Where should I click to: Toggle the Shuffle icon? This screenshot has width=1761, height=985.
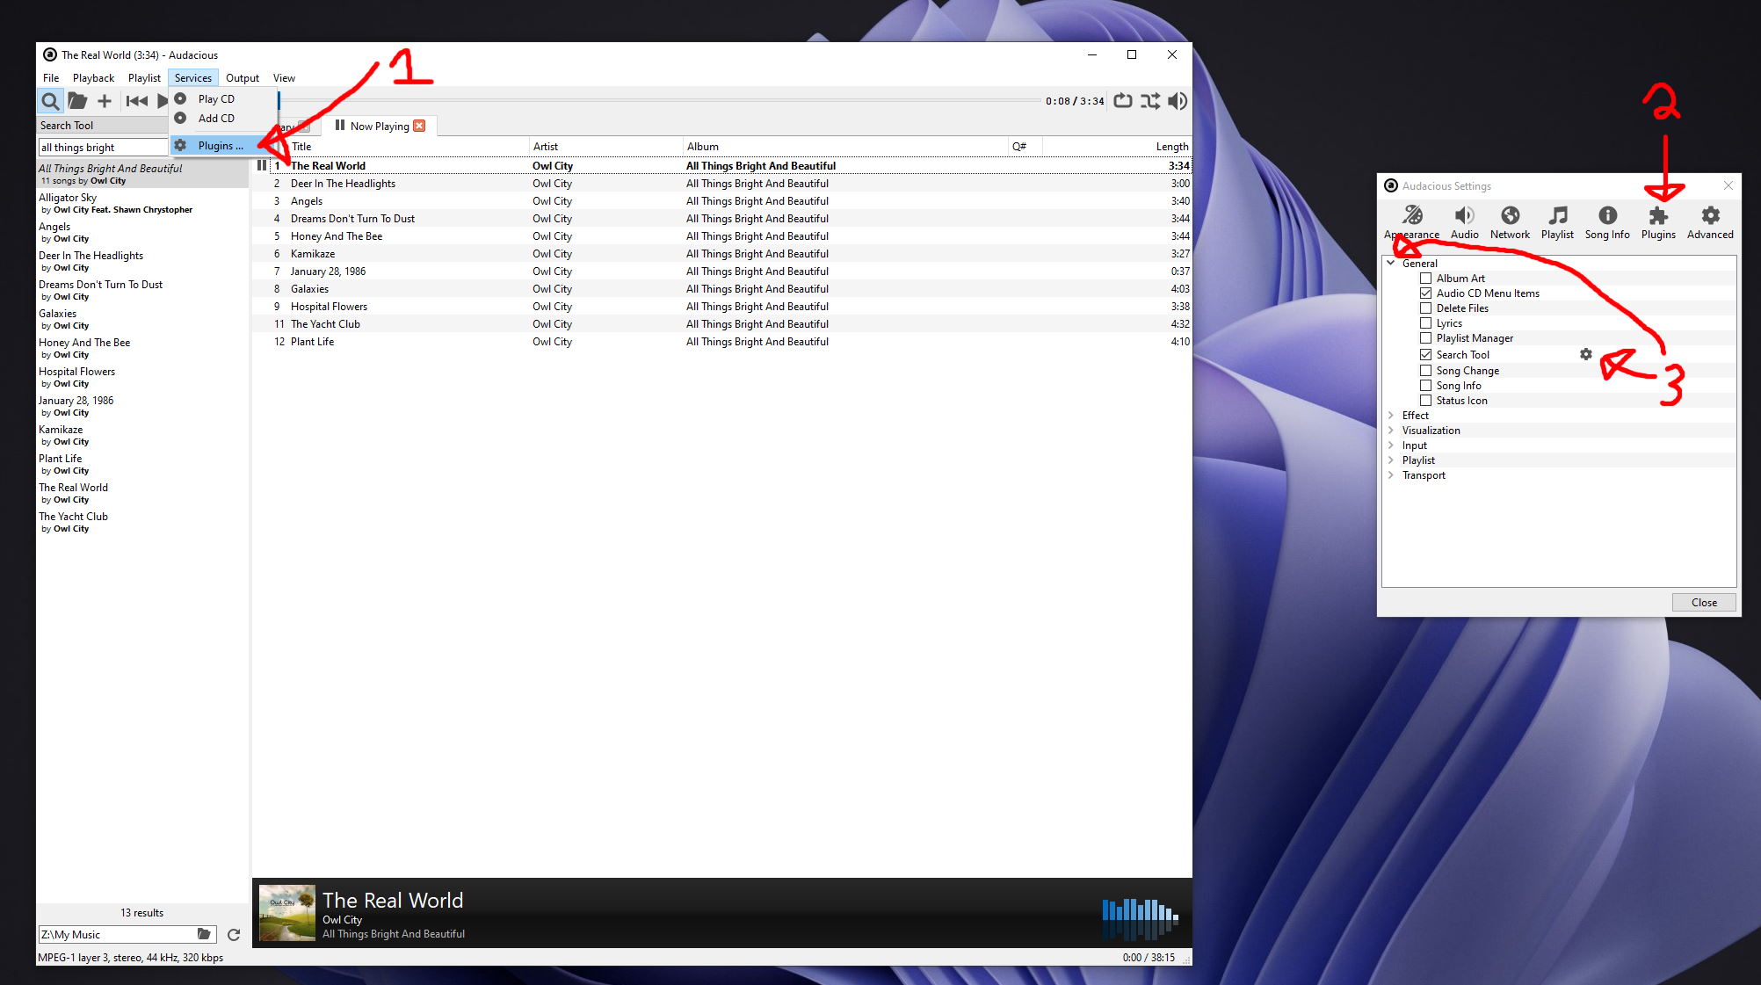(1150, 101)
